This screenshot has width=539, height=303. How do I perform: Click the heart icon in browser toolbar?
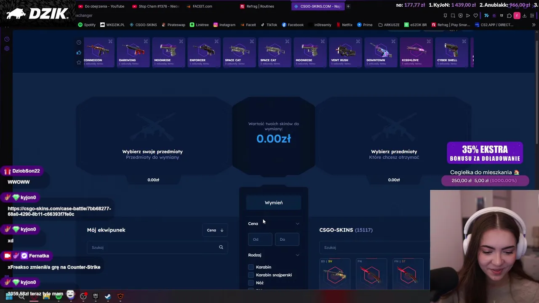pyautogui.click(x=476, y=16)
